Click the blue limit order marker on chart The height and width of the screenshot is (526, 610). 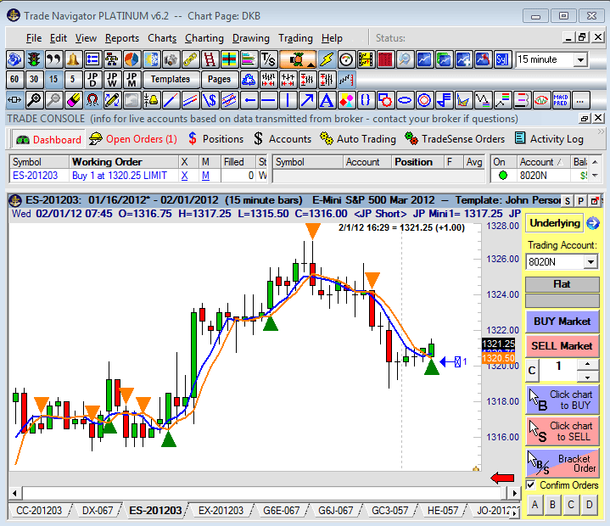pyautogui.click(x=453, y=361)
